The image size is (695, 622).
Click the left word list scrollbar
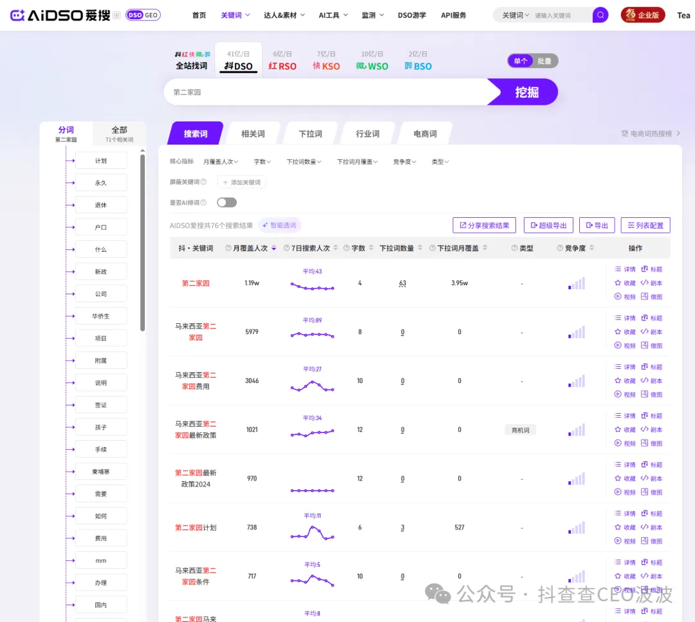pyautogui.click(x=142, y=244)
